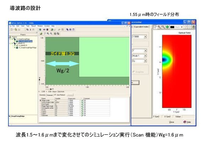The image size is (201, 144).
Task: Switch to the Equivalent Index tab
Action: [x=141, y=27]
